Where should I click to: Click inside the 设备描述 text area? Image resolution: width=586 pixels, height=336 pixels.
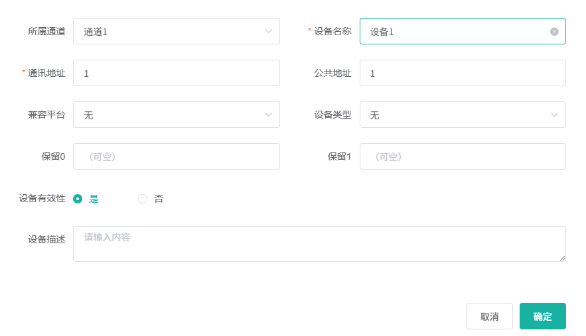319,244
